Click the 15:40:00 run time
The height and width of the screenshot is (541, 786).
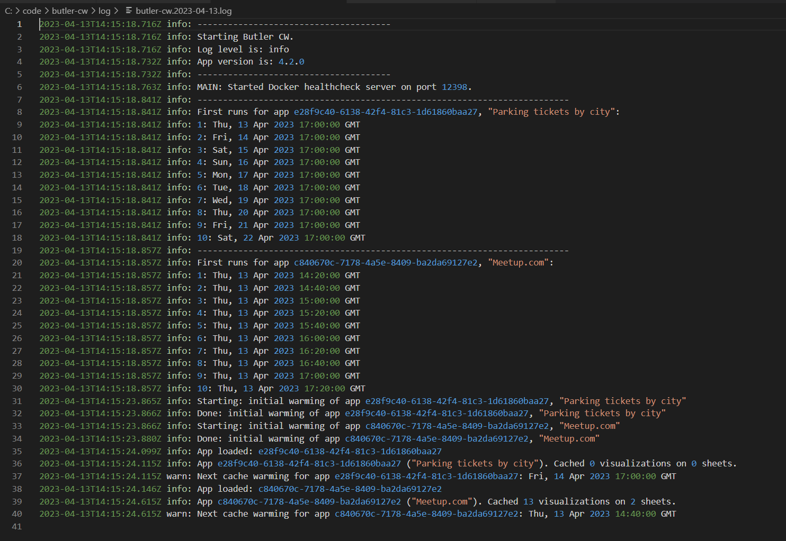[x=319, y=325]
